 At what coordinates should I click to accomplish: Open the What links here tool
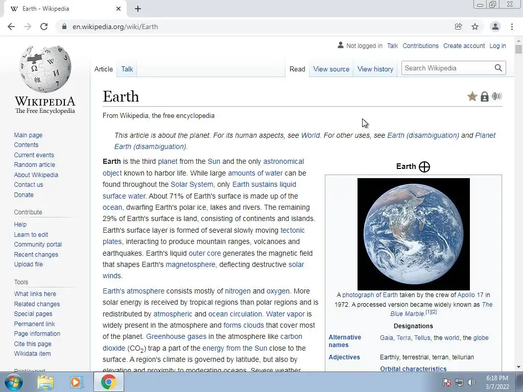(35, 294)
